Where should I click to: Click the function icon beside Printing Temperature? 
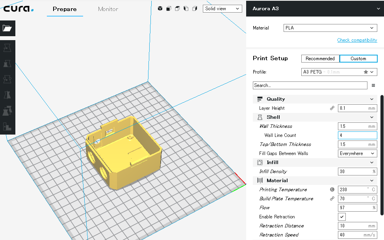click(x=332, y=190)
